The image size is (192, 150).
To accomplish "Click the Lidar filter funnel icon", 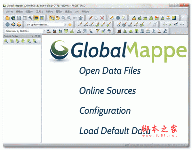I will click(98, 31).
